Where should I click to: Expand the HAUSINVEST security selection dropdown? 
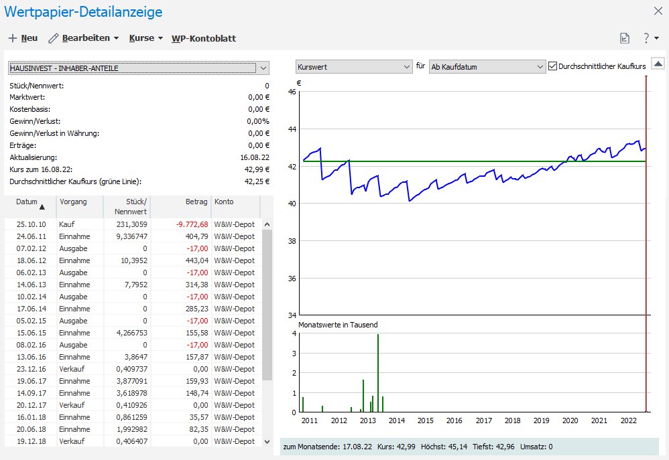click(x=263, y=68)
